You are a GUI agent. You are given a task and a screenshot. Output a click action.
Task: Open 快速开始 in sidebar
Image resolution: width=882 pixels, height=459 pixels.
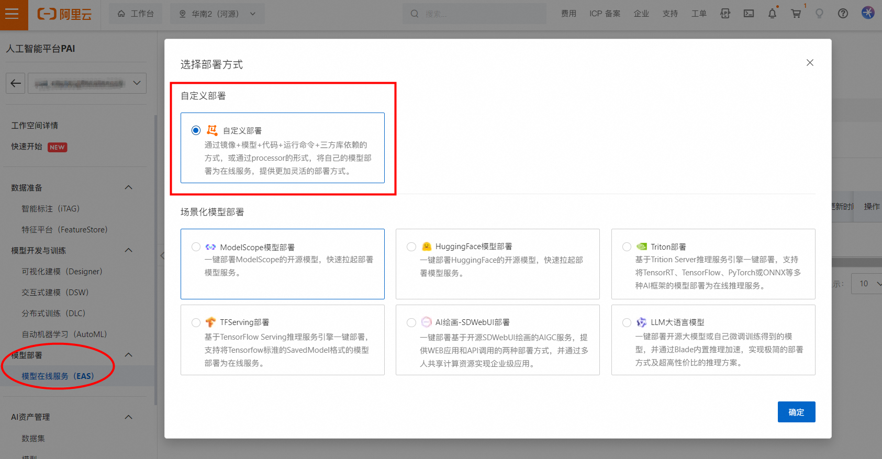click(x=27, y=147)
